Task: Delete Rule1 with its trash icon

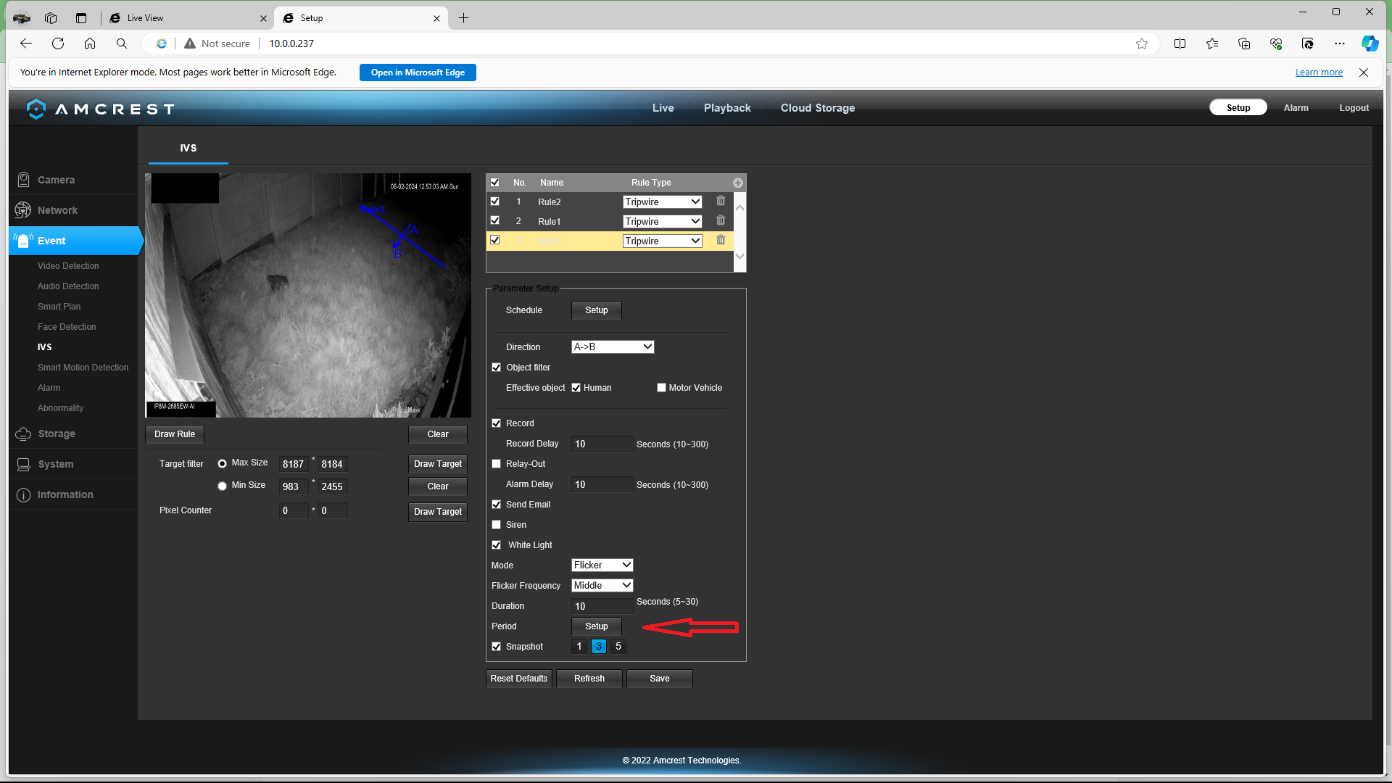Action: (x=721, y=220)
